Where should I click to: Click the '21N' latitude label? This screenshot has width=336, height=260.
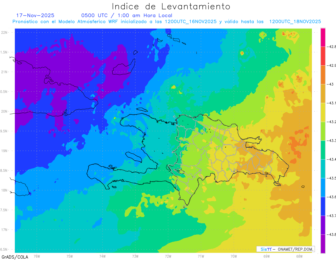(4, 72)
